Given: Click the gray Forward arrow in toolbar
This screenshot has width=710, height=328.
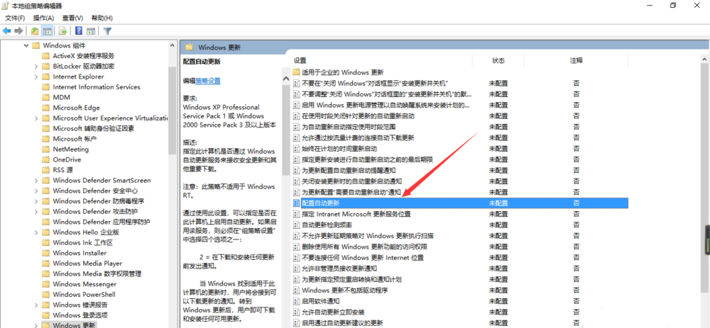Looking at the screenshot, I should 18,30.
